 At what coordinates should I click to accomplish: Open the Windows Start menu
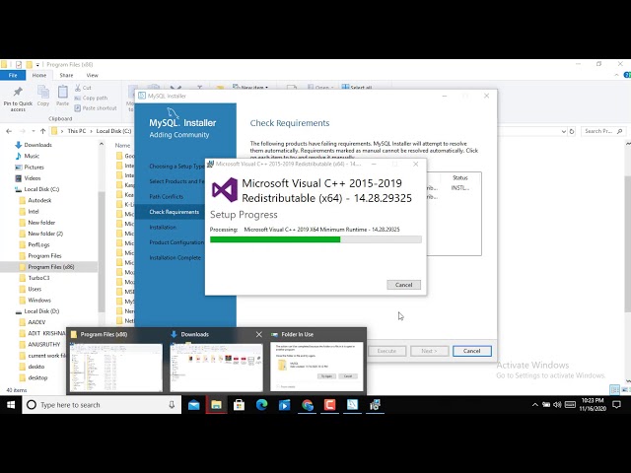11,405
